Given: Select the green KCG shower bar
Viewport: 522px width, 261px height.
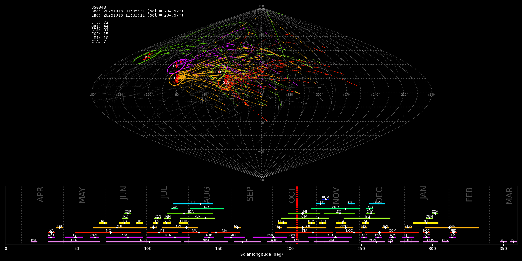Looking at the screenshot, I should click(207, 209).
